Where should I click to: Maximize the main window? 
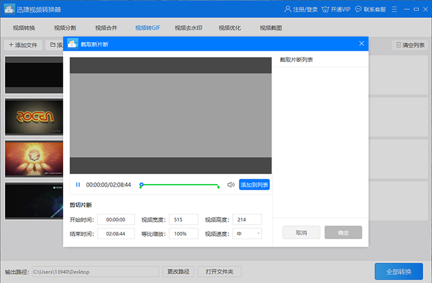pos(417,9)
